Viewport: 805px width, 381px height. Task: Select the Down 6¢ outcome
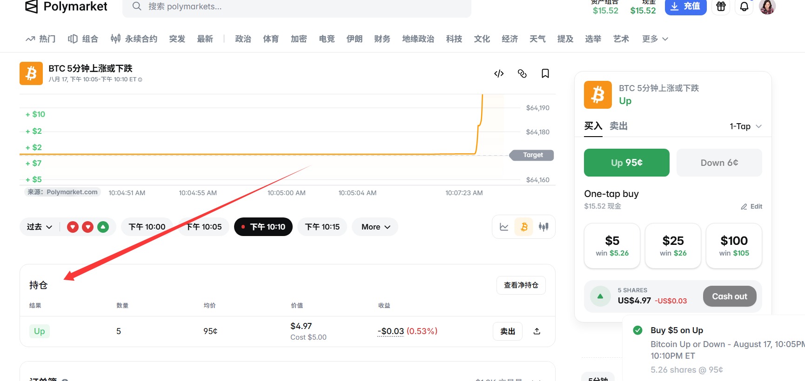[719, 163]
